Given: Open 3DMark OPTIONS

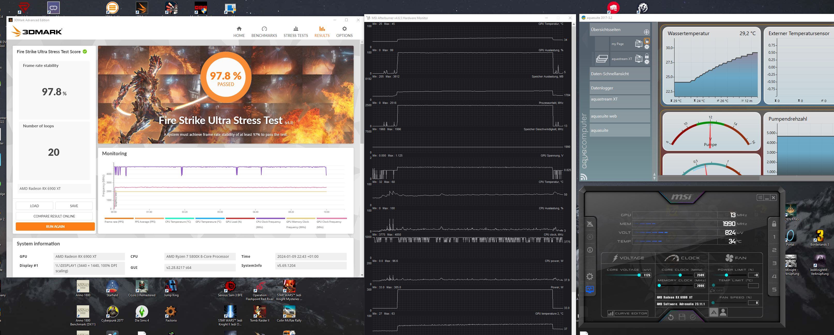Looking at the screenshot, I should (344, 32).
